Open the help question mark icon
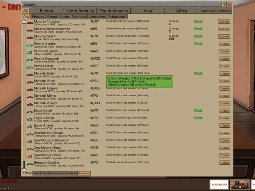 (224, 4)
